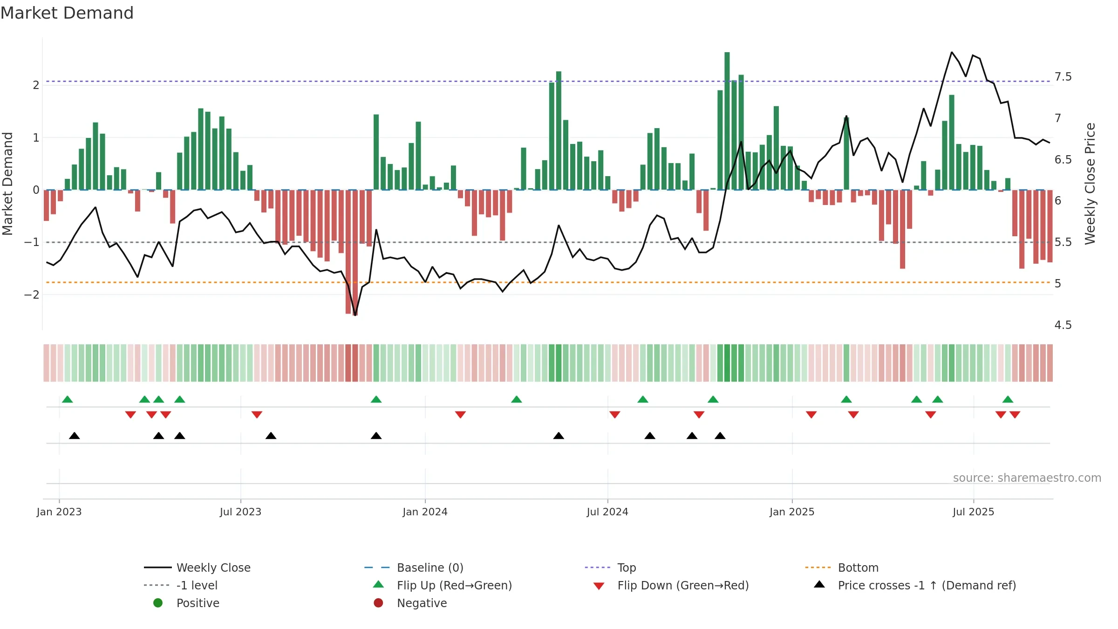Toggle the Top legend entry
Screen dimensions: 1118x629
coord(610,567)
